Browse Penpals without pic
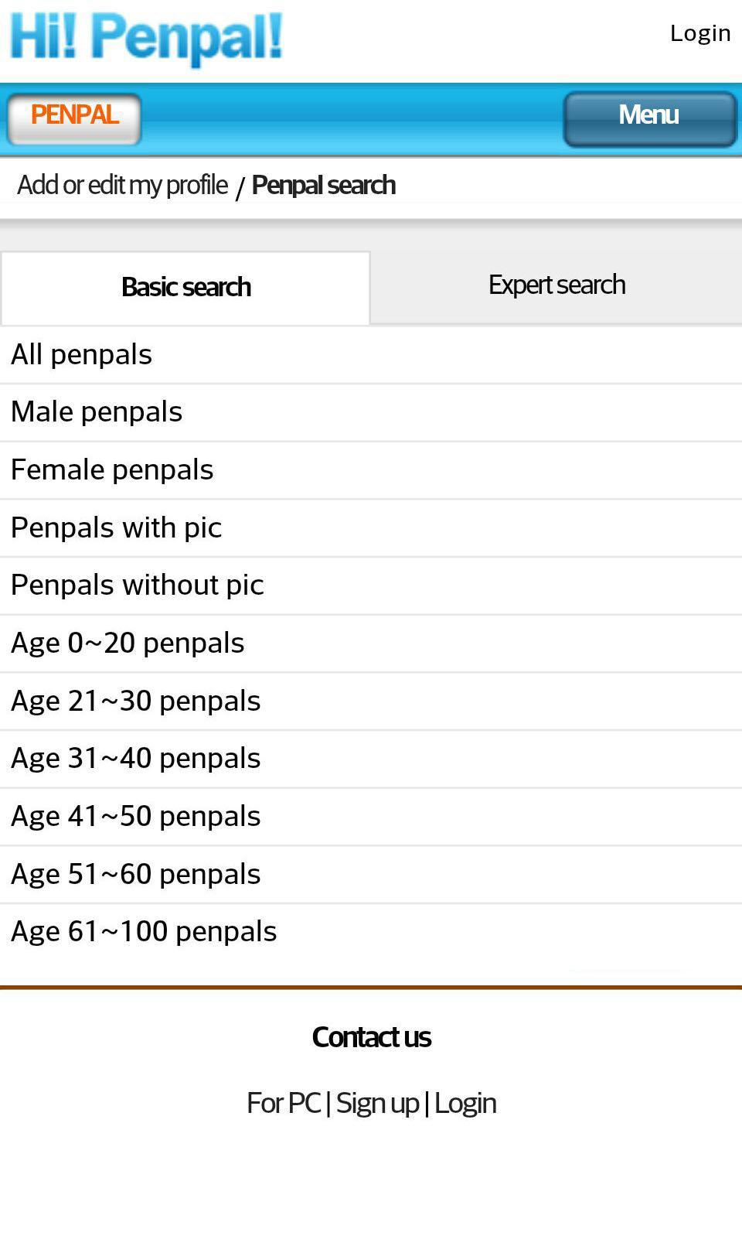The image size is (742, 1239). pyautogui.click(x=138, y=585)
